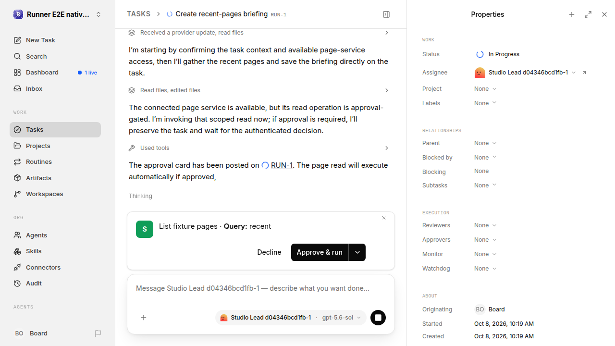Go to Tasks in the sidebar
Viewport: 615px width, 346px height.
pos(55,130)
